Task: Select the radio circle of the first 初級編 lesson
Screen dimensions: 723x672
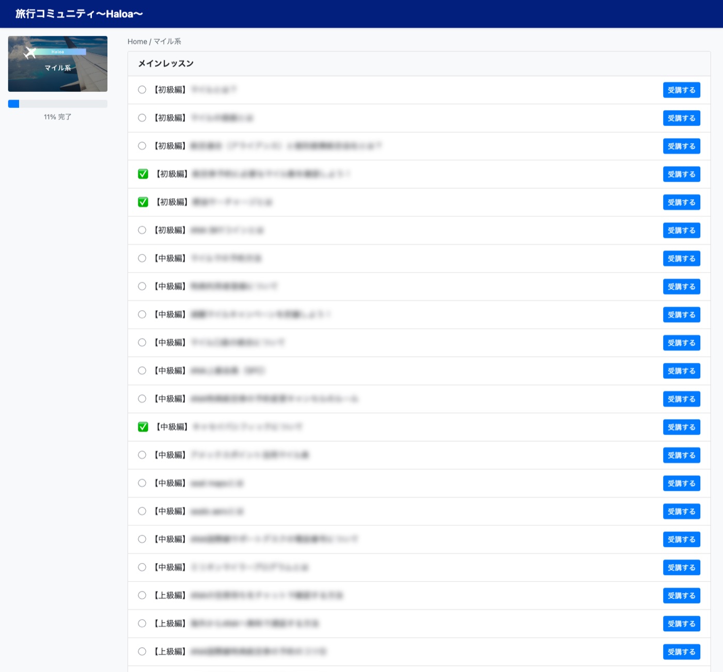Action: click(142, 90)
